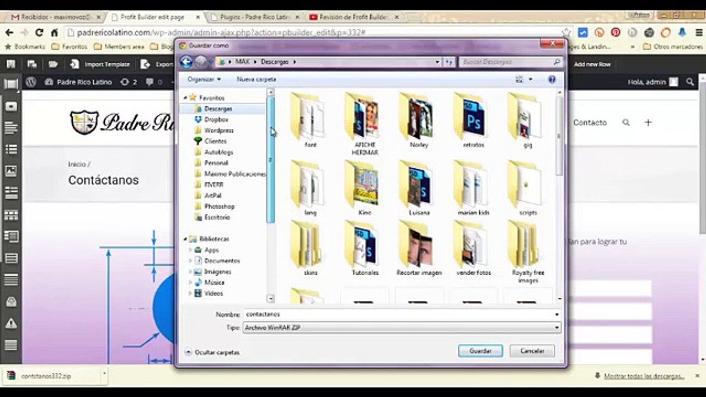Click site header search magnifier

pyautogui.click(x=626, y=122)
